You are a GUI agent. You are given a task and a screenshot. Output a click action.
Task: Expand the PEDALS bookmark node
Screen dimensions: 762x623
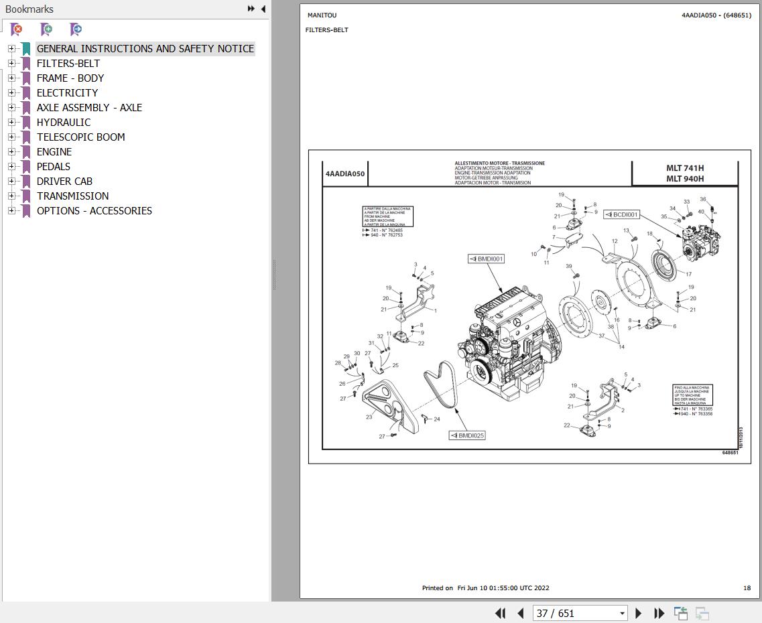11,166
